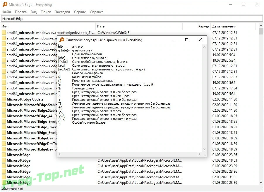264x192 pixels.
Task: Click Everything icon in main window title bar
Action: tap(5, 4)
